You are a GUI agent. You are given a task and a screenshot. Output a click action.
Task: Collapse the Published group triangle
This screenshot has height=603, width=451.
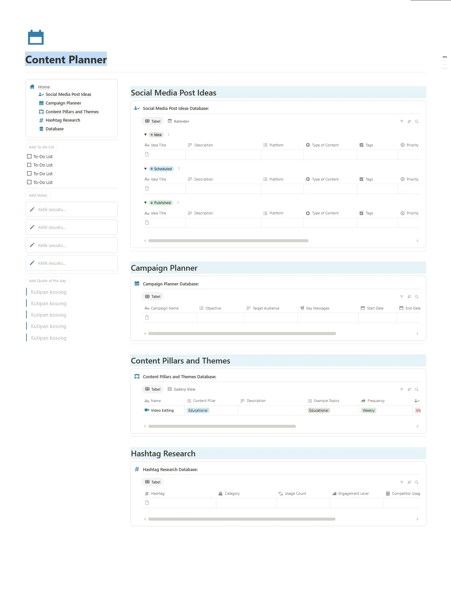pos(145,203)
